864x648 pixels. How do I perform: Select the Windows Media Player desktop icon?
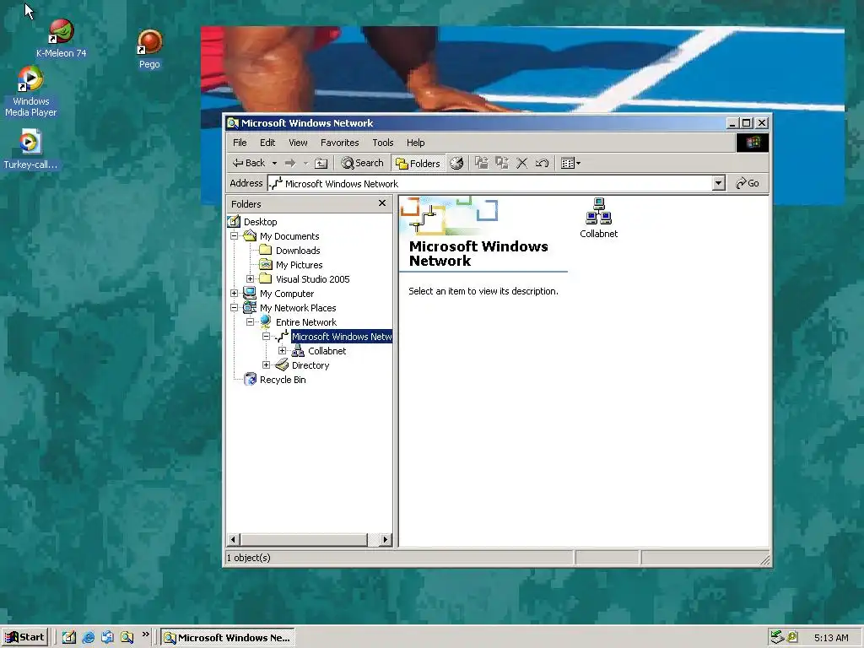coord(31,91)
